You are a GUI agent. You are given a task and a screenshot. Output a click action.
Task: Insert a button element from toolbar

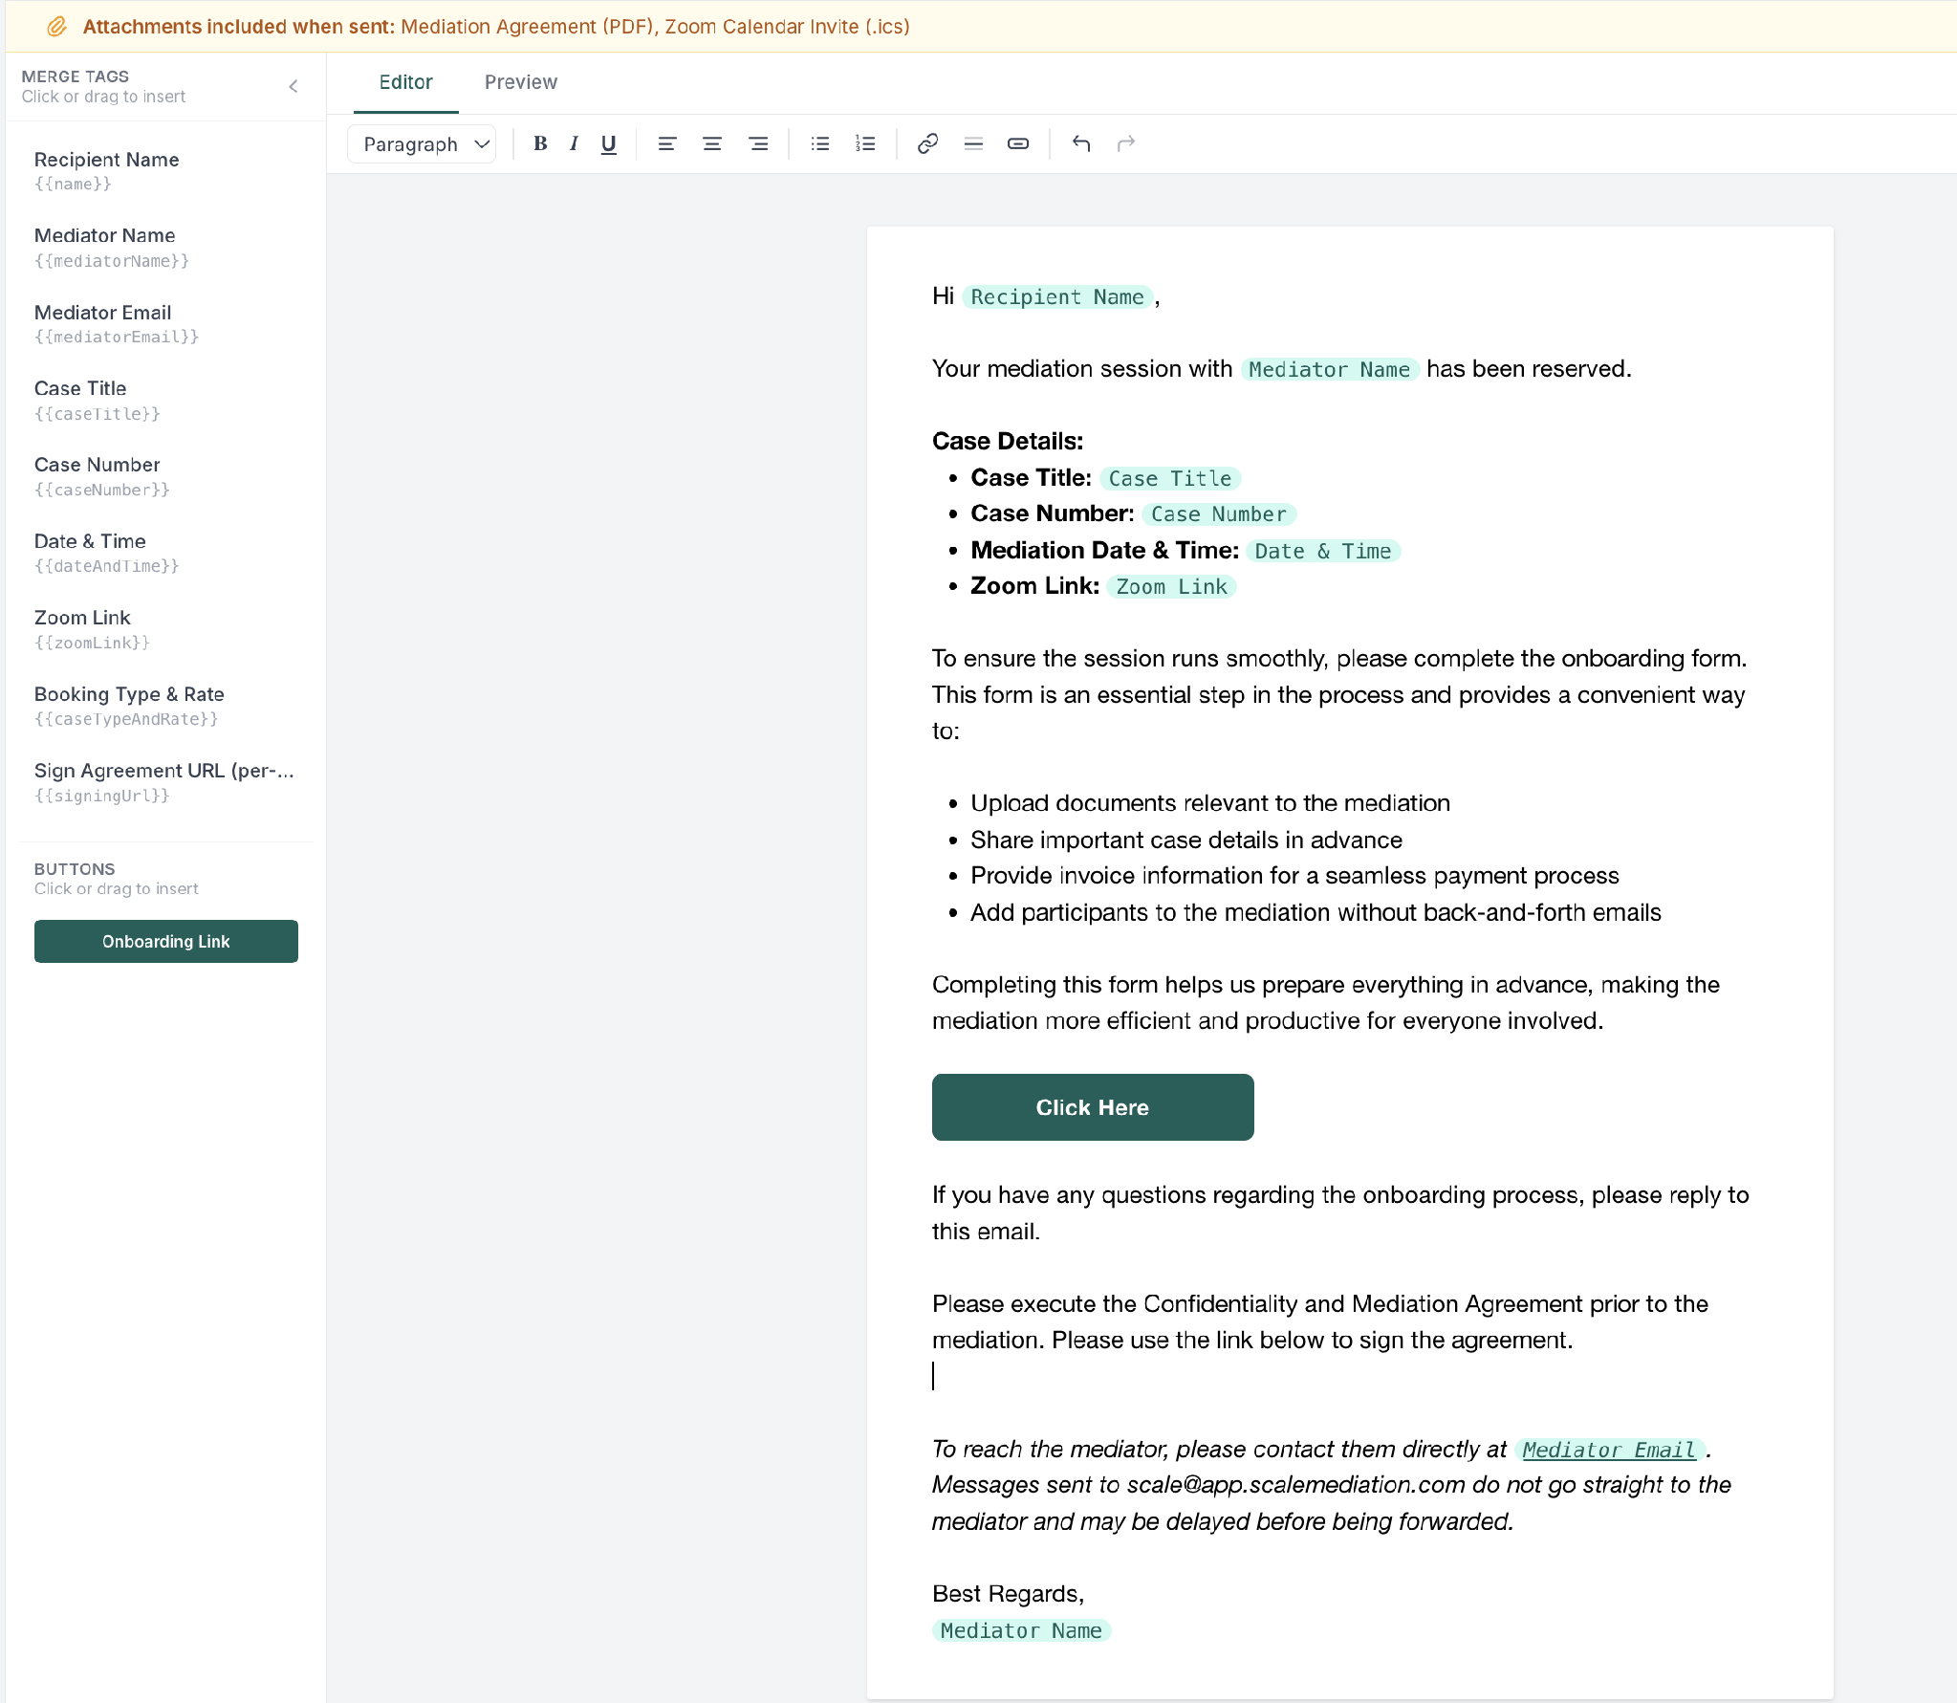[1018, 143]
